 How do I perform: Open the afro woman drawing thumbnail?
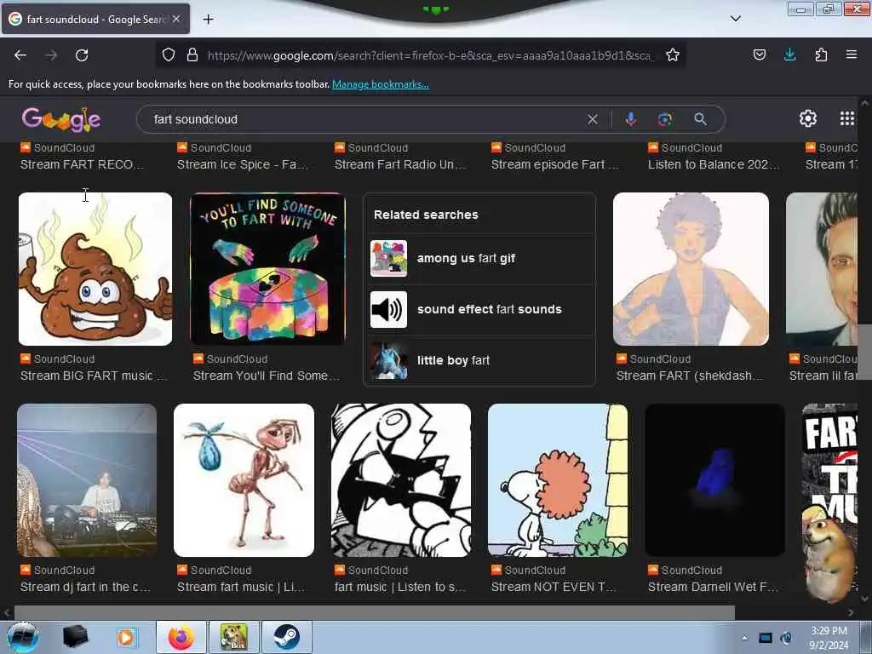pyautogui.click(x=691, y=269)
